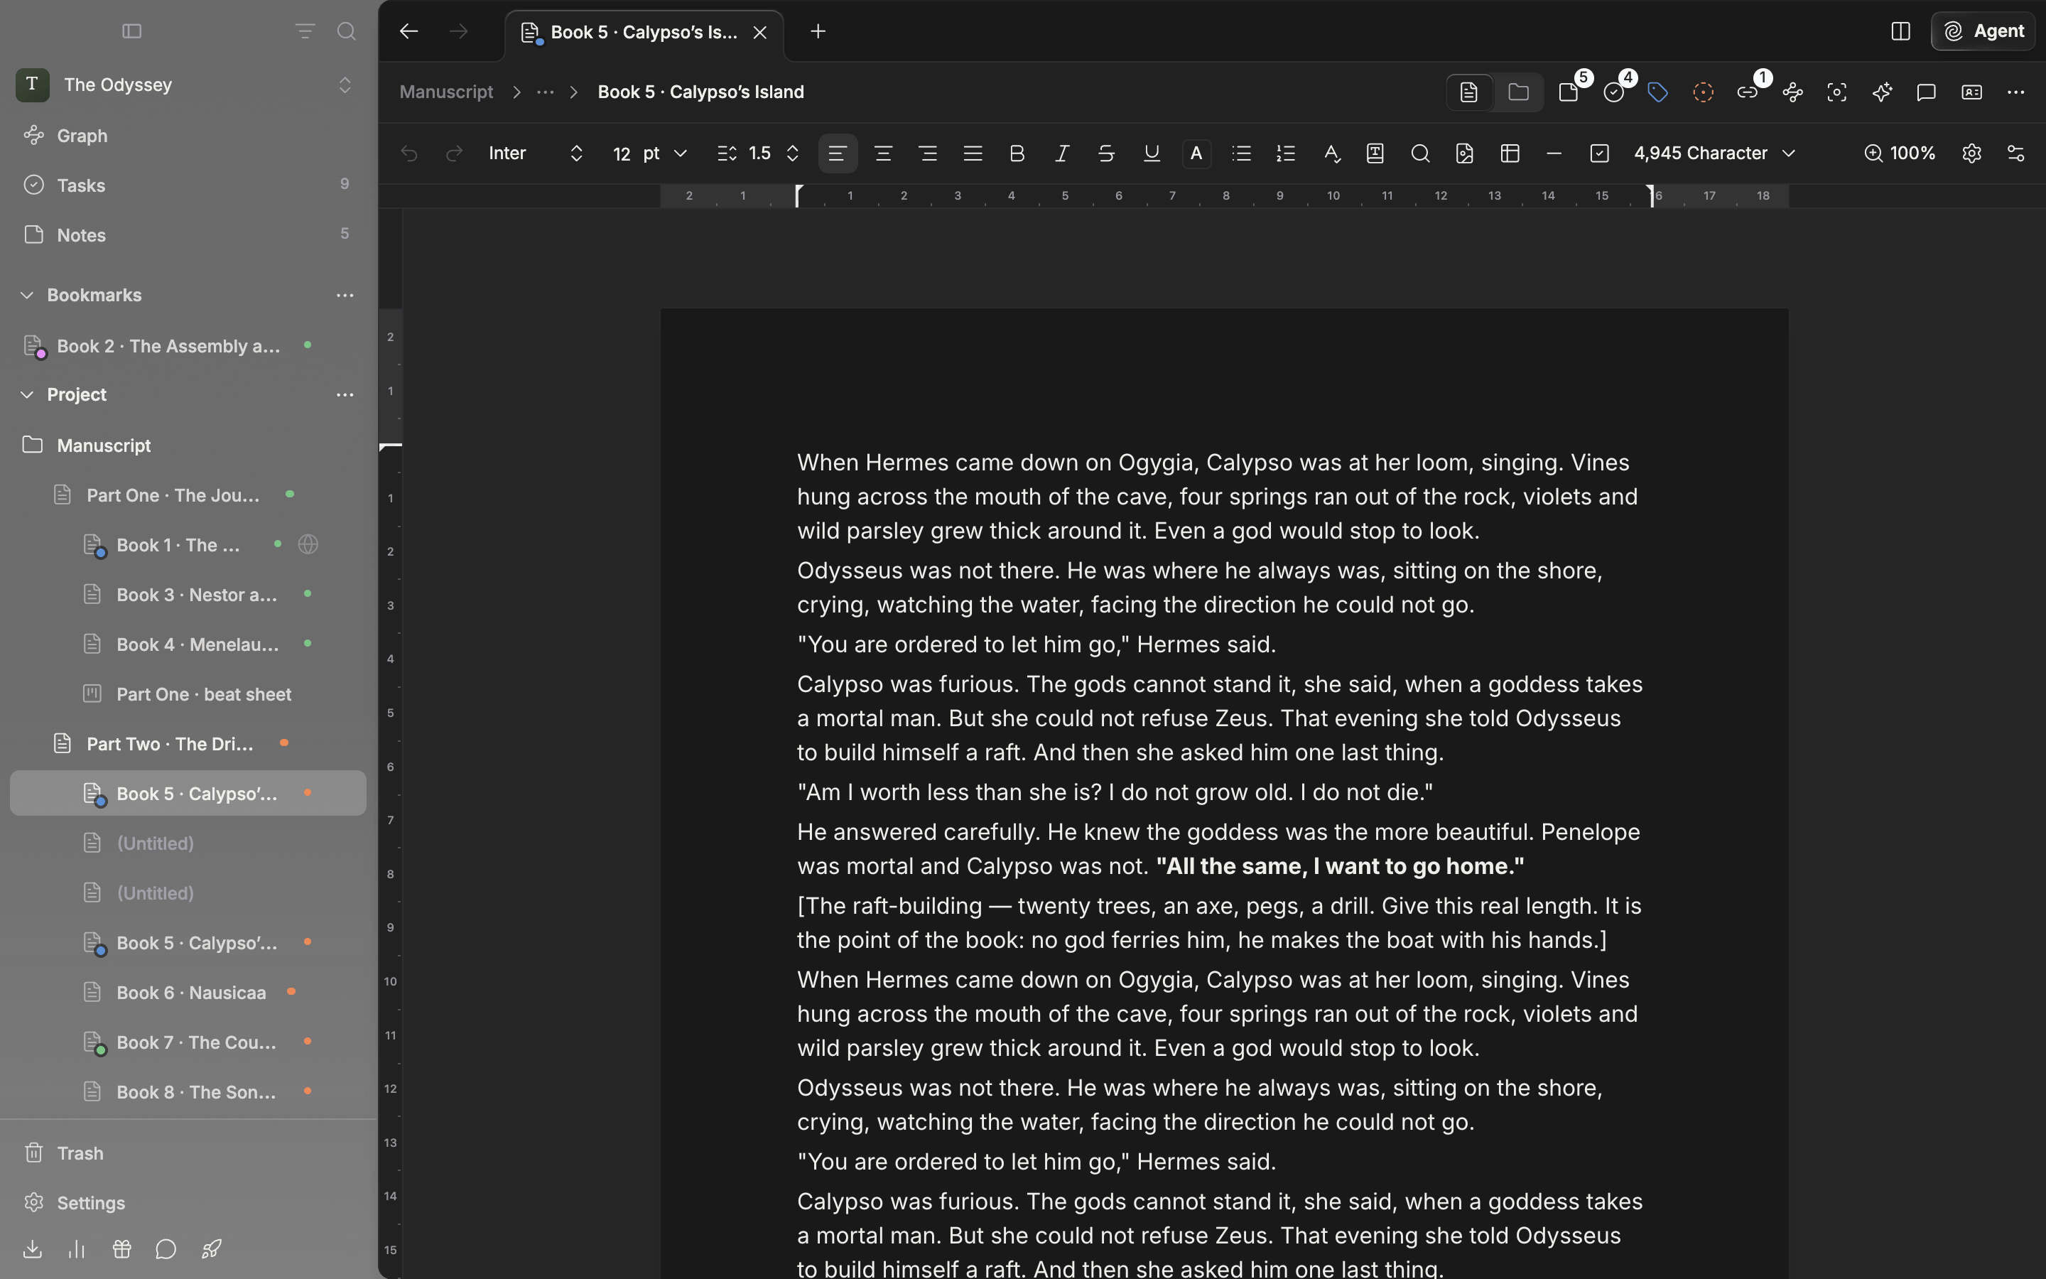Screen dimensions: 2046x1279
Task: Toggle strikethrough formatting
Action: [1107, 153]
